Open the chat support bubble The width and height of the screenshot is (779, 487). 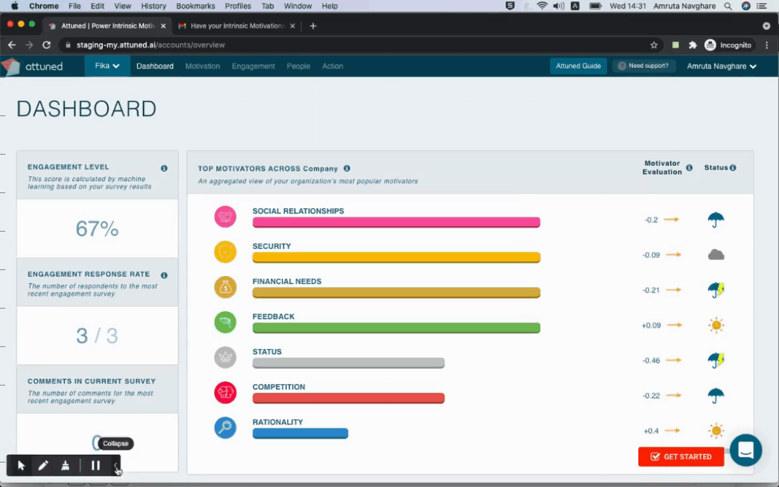click(746, 451)
